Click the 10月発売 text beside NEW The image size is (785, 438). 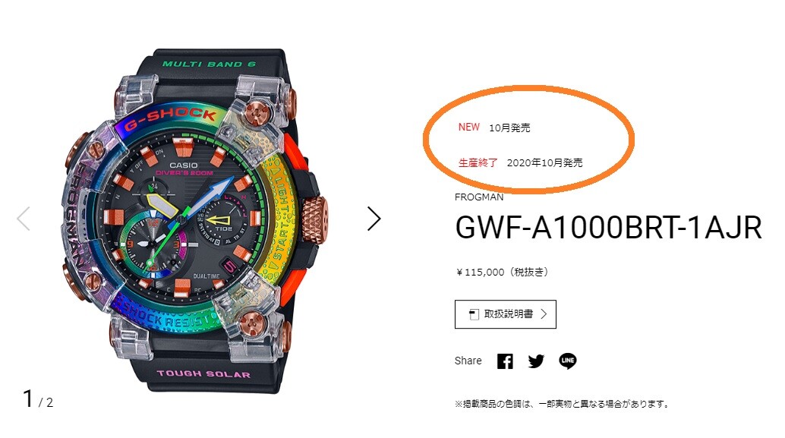coord(509,128)
